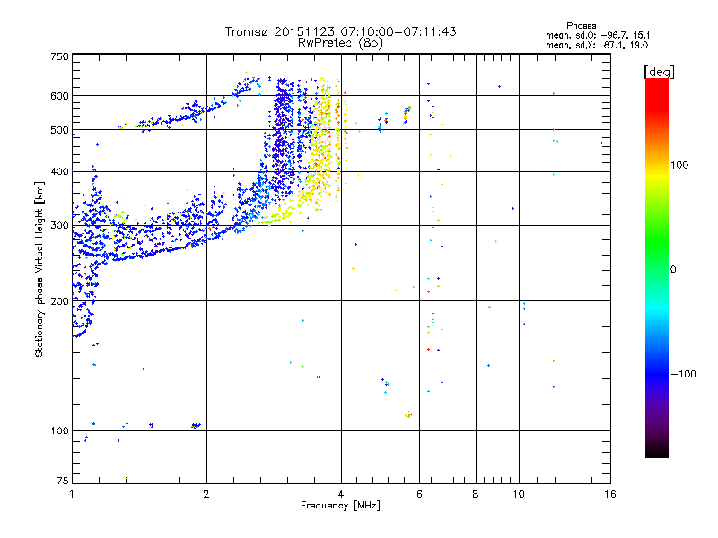Click the x-axis tick label "6"
Image resolution: width=718 pixels, height=538 pixels.
point(419,494)
